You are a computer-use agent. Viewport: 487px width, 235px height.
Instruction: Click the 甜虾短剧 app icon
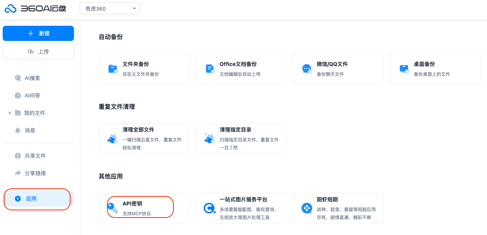pos(306,208)
